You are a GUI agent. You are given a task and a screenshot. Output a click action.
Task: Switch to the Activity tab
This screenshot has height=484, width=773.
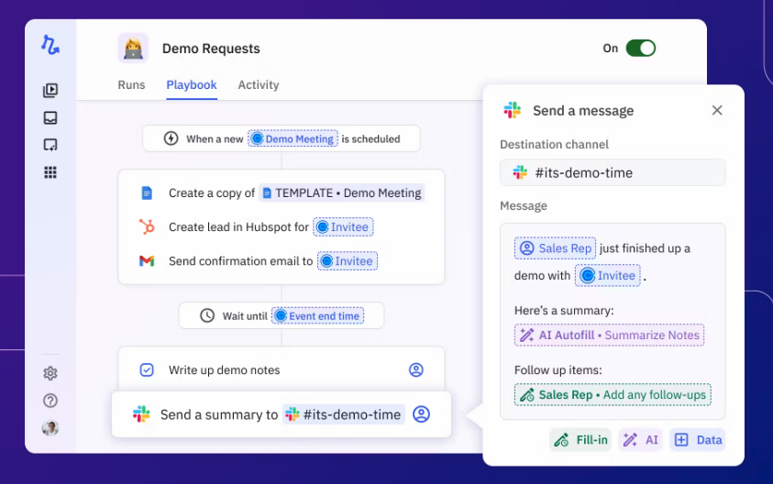point(259,84)
